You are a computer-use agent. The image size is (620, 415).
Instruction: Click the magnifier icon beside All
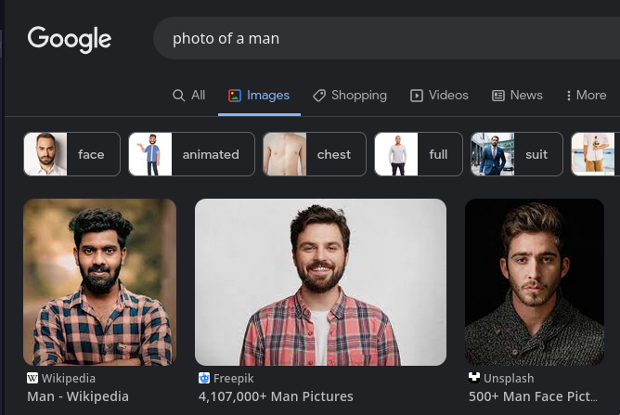[179, 96]
